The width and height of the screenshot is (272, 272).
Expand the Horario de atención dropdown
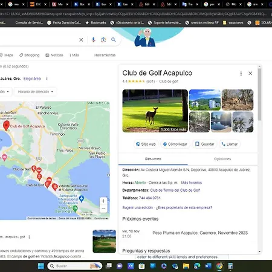(x=36, y=92)
